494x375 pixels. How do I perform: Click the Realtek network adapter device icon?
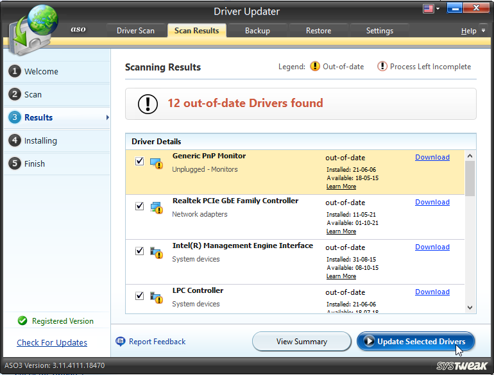coord(157,207)
